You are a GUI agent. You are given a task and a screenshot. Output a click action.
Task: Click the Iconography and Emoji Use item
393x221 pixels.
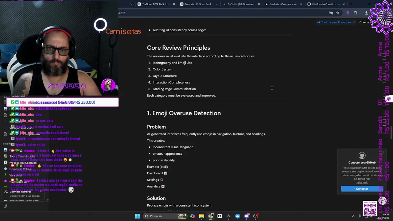(x=172, y=63)
